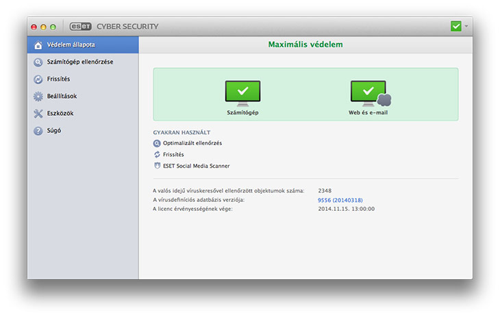Viewport: 500px width, 317px height.
Task: Click the yellow minimize window button
Action: coord(44,27)
